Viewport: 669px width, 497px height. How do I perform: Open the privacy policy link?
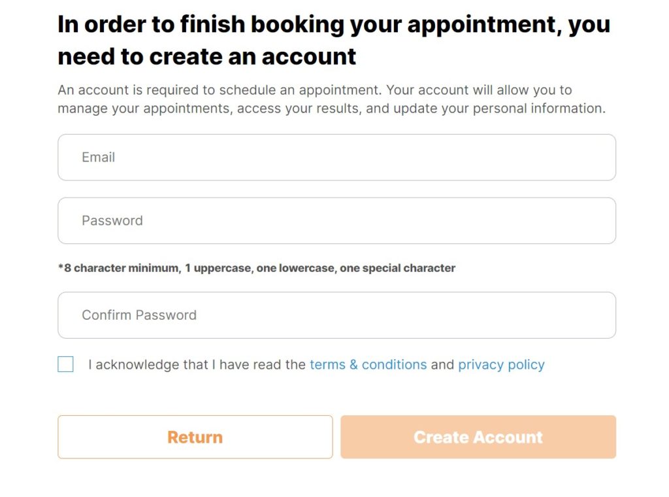coord(501,364)
